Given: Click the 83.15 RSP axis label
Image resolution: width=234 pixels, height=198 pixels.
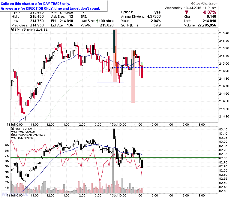Looking at the screenshot, I should point(223,129).
